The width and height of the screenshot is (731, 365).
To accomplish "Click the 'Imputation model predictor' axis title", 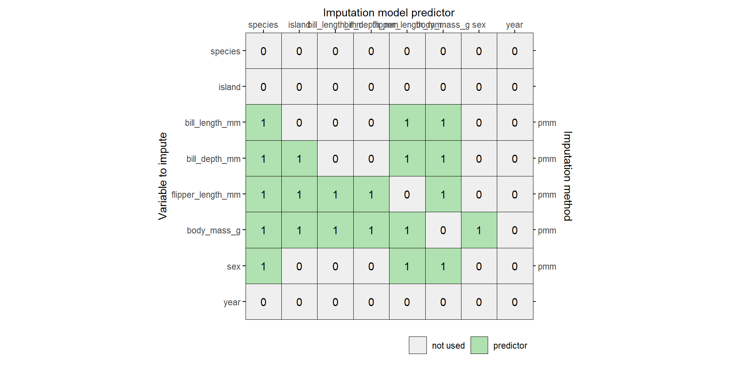I will pyautogui.click(x=389, y=13).
